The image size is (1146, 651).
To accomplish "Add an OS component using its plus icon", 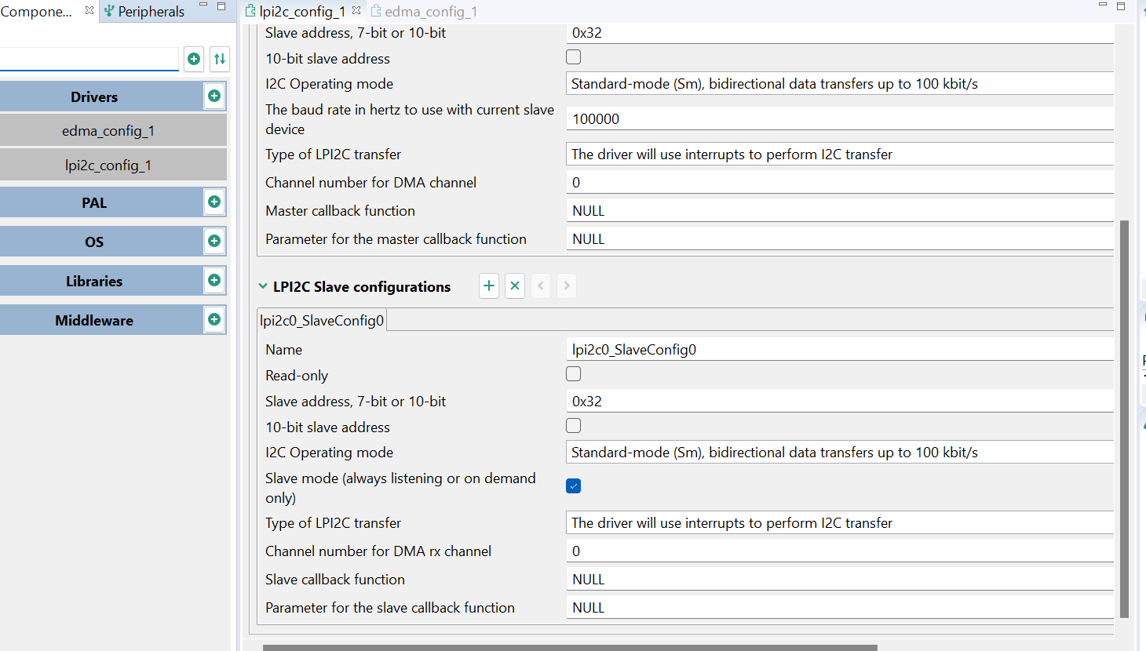I will pyautogui.click(x=214, y=241).
